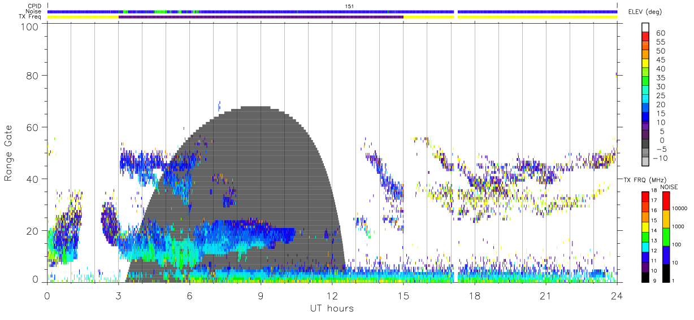Click the '12' tick on the UT hours axis
694x320 pixels.
pyautogui.click(x=332, y=295)
